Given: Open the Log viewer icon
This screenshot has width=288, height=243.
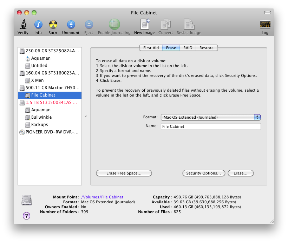Looking at the screenshot, I should (x=265, y=24).
